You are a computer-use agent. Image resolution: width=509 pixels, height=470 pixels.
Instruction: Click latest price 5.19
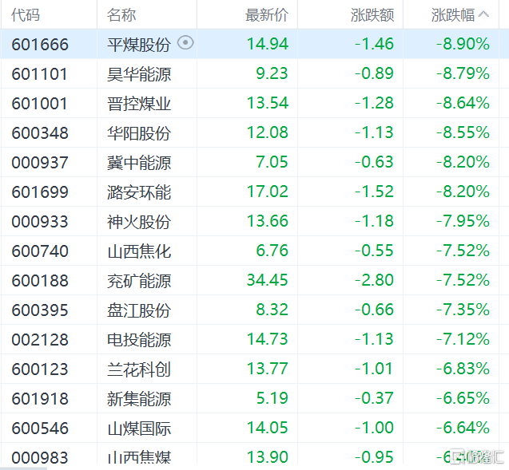click(x=272, y=397)
